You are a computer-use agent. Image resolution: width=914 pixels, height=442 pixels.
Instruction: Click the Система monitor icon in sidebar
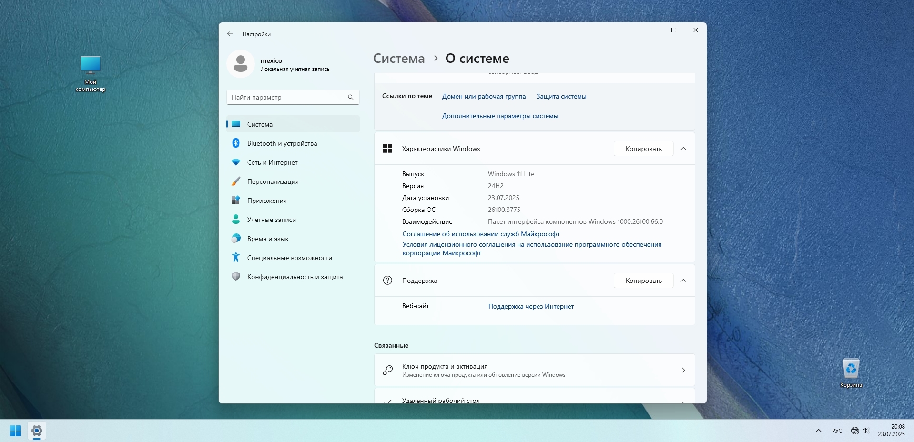(236, 124)
